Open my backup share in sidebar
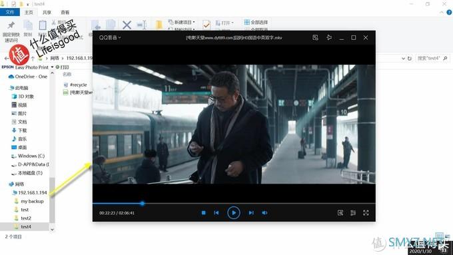The width and height of the screenshot is (453, 255). (x=29, y=201)
